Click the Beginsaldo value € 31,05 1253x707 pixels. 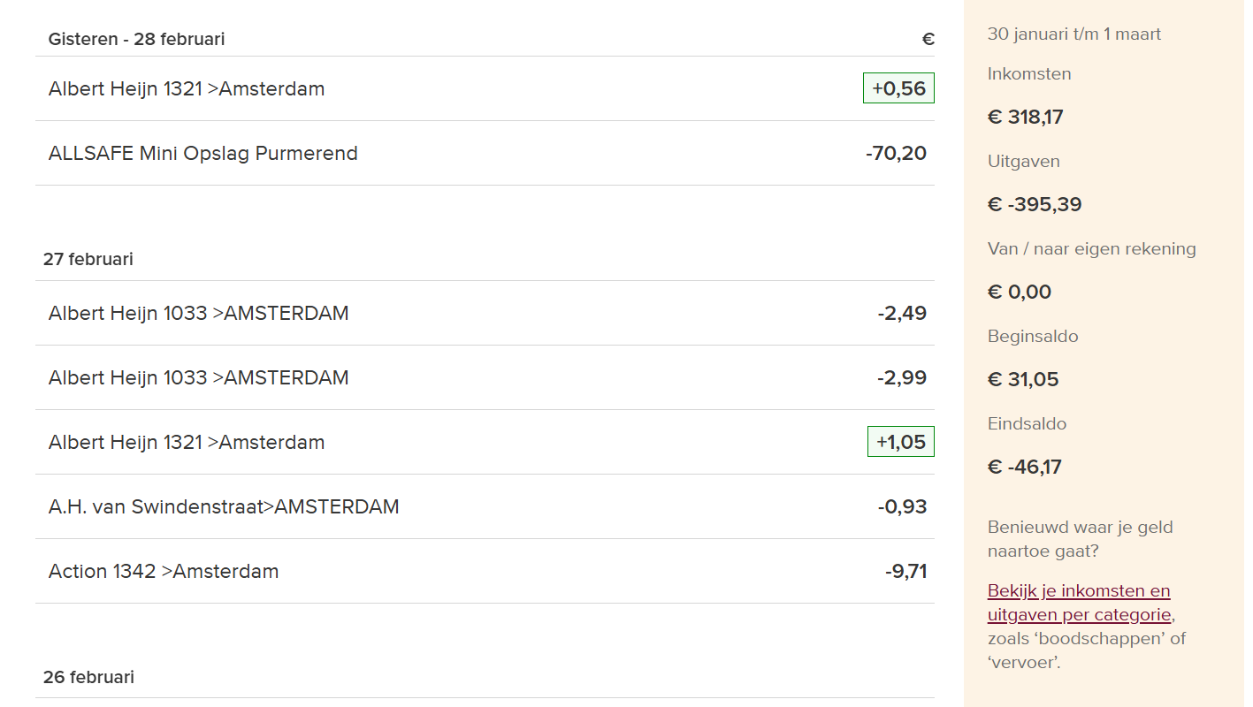1022,380
